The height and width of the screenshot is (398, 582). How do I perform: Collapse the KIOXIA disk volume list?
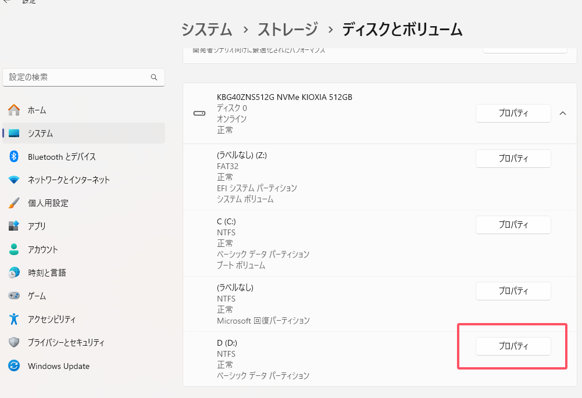pos(562,114)
